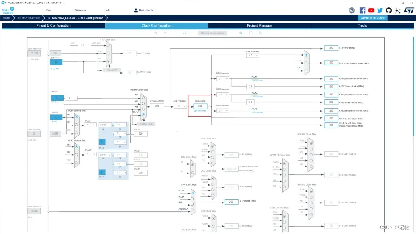416x234 pixels.
Task: Switch to Project Manager tab
Action: pos(259,25)
